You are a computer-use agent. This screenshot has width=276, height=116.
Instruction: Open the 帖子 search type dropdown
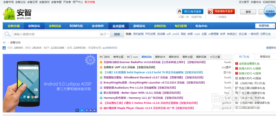tap(105, 34)
